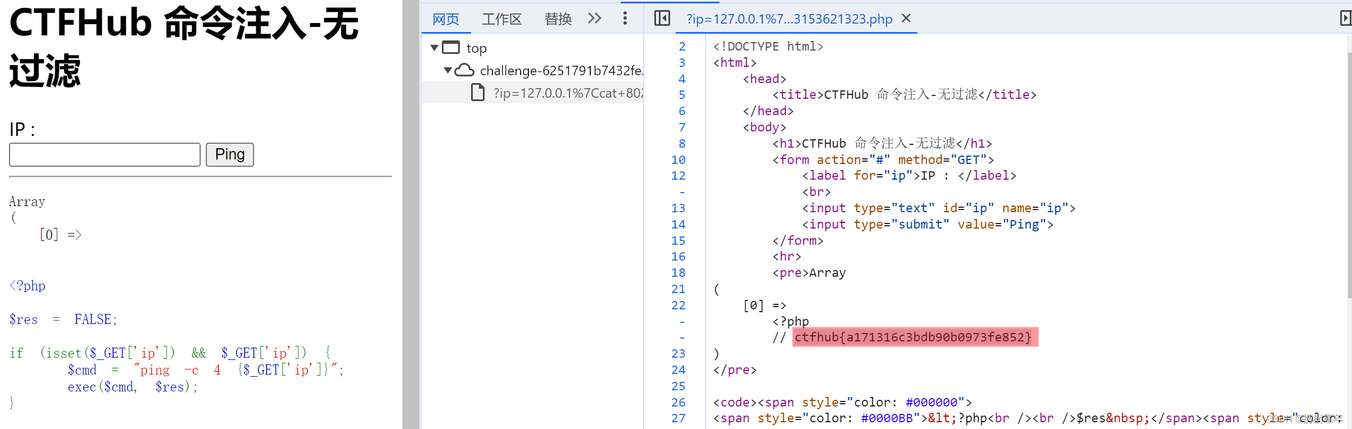Collapse the challenge-6251791b7432fe domain node
The width and height of the screenshot is (1352, 429).
pyautogui.click(x=447, y=70)
